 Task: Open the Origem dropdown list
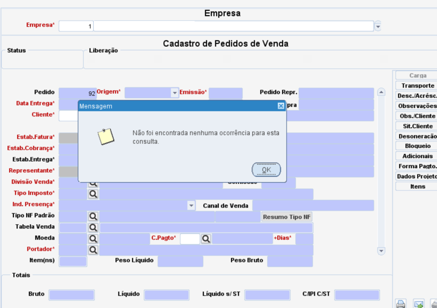pos(174,93)
